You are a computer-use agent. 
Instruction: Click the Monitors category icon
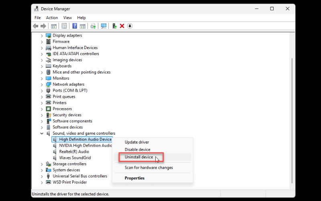pos(48,78)
